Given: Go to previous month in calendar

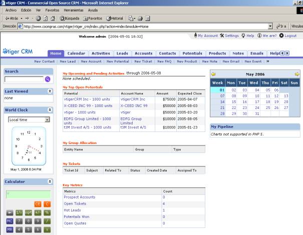Looking at the screenshot, I should (x=213, y=74).
